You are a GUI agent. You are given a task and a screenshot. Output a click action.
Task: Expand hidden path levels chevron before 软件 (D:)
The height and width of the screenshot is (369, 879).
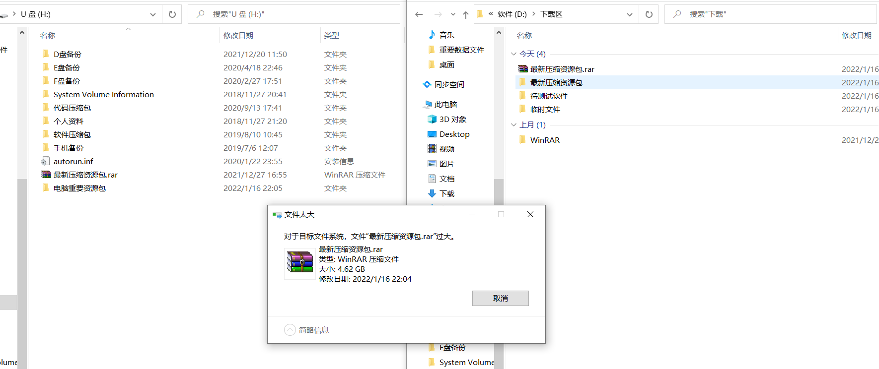491,14
